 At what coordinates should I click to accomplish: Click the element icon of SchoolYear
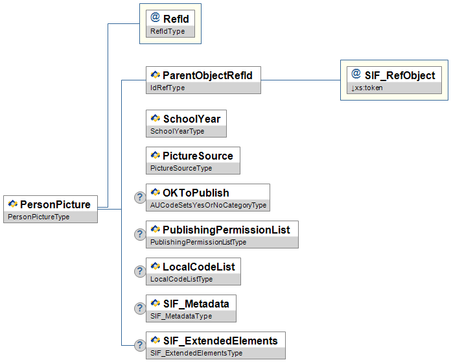[x=155, y=119]
